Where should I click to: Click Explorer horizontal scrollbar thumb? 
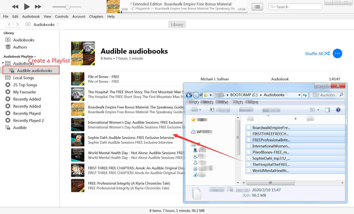point(271,183)
